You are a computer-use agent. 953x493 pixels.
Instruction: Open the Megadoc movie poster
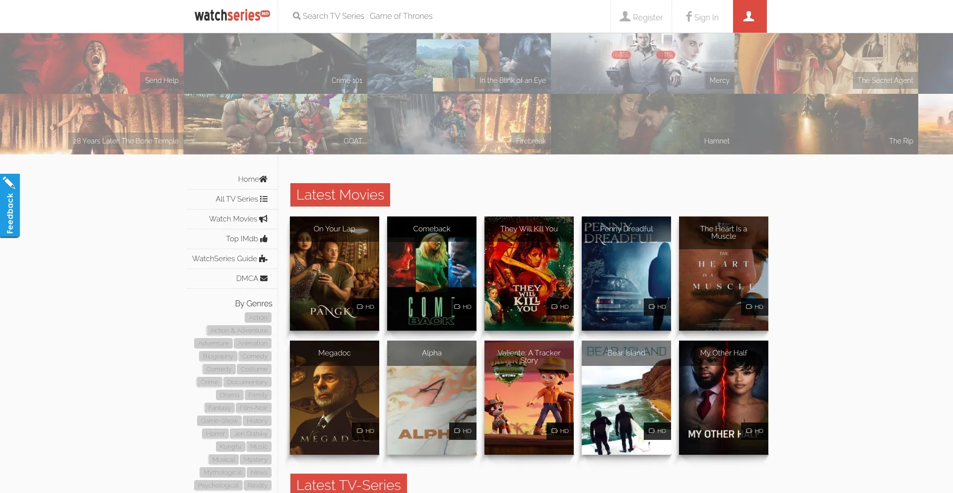click(335, 398)
